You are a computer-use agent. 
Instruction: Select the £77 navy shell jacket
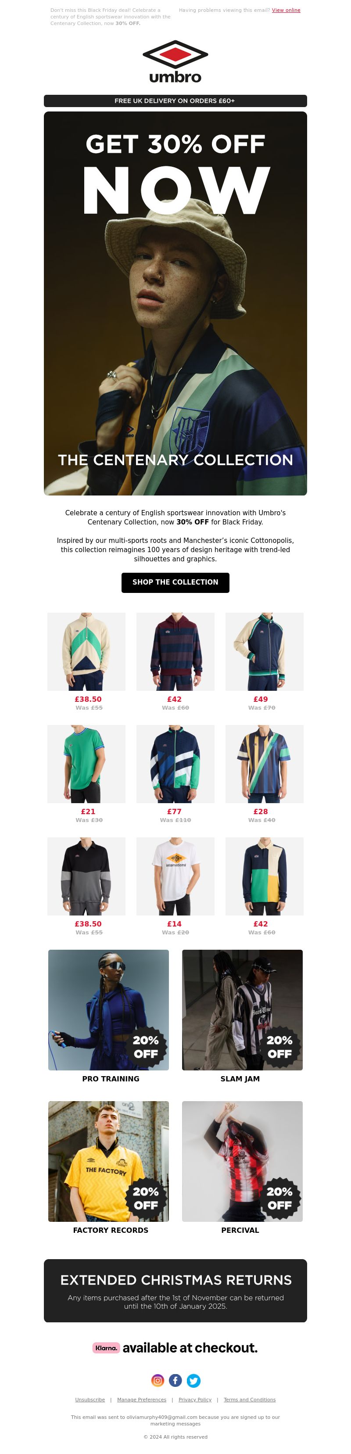175,764
